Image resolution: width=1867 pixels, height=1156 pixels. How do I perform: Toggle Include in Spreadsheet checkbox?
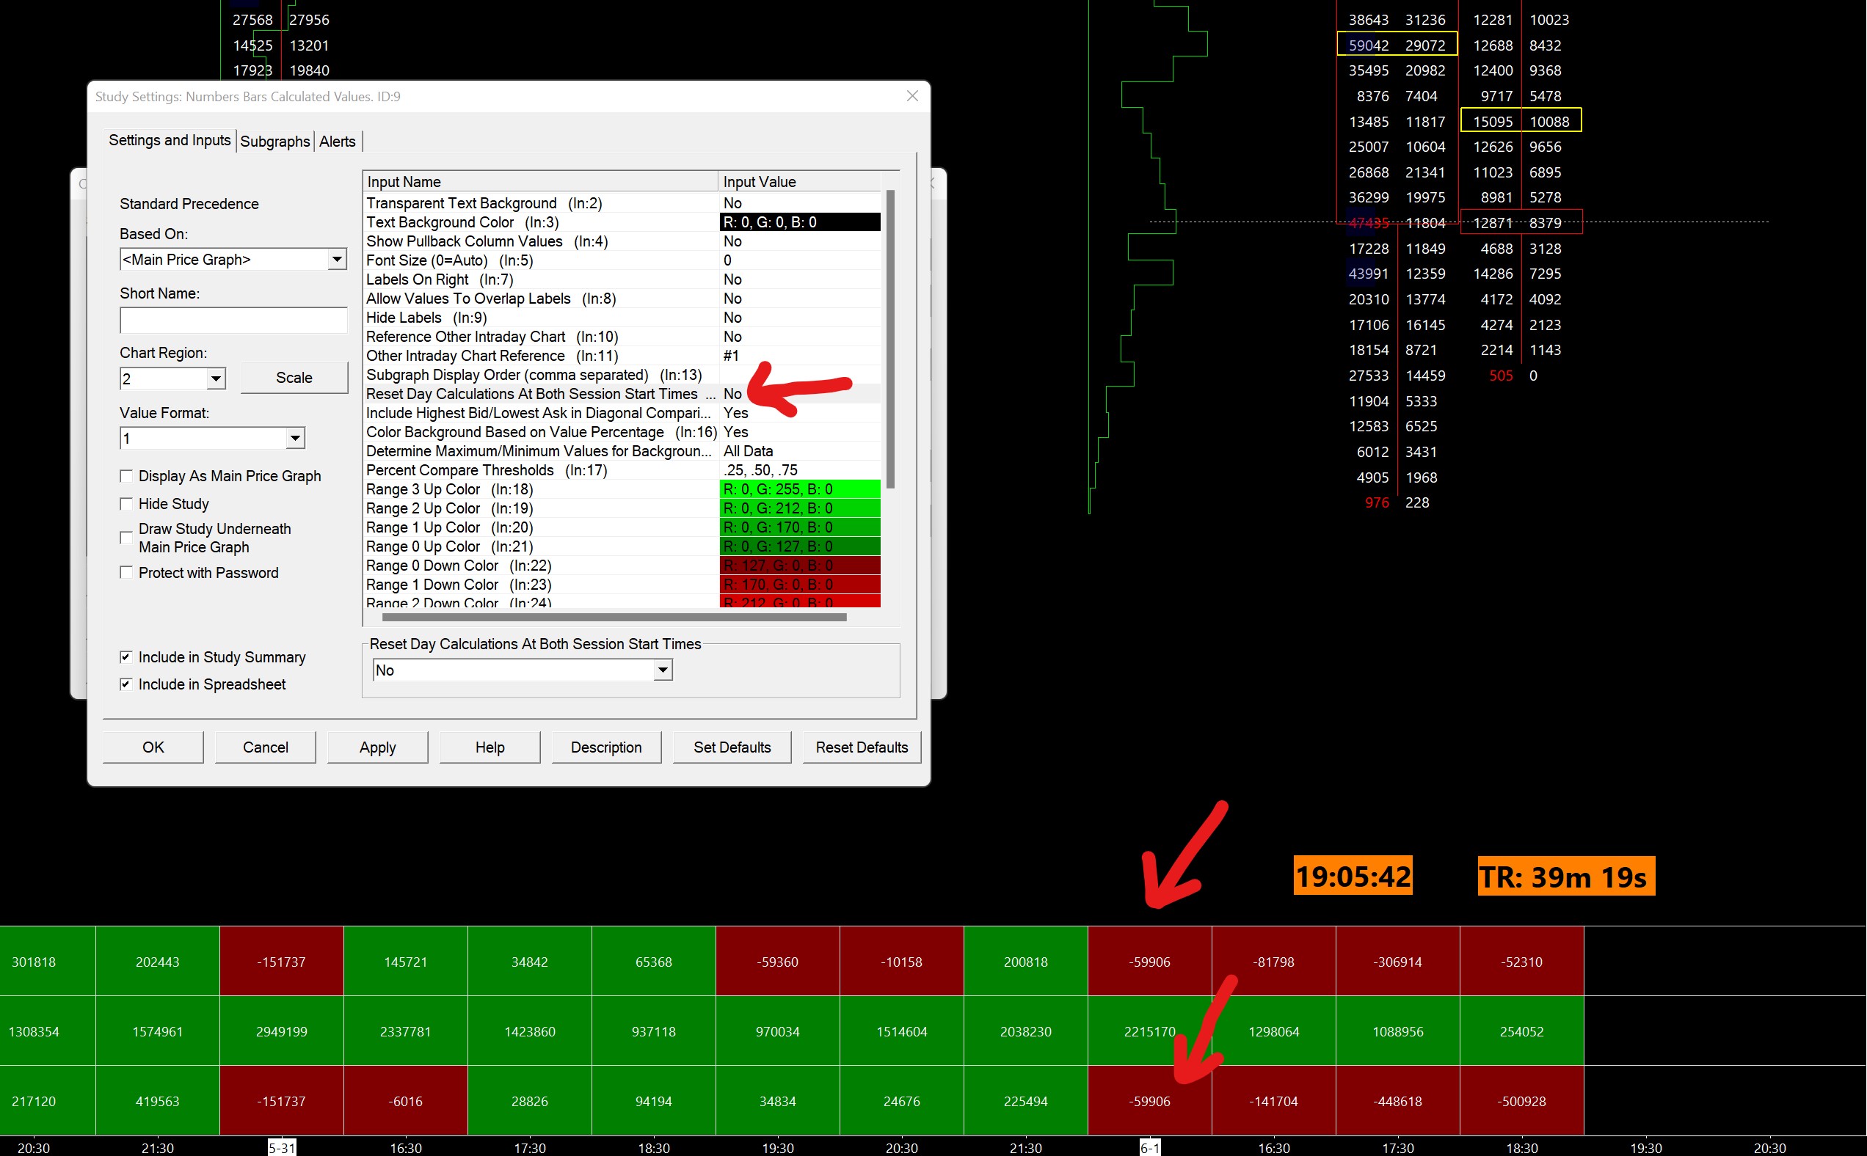[x=126, y=684]
